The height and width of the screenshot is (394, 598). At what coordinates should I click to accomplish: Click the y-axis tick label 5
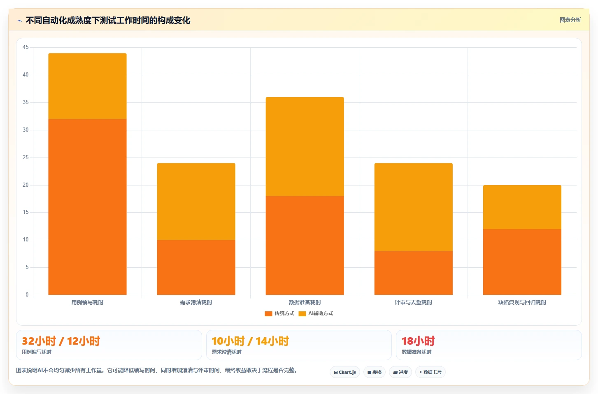pos(27,267)
